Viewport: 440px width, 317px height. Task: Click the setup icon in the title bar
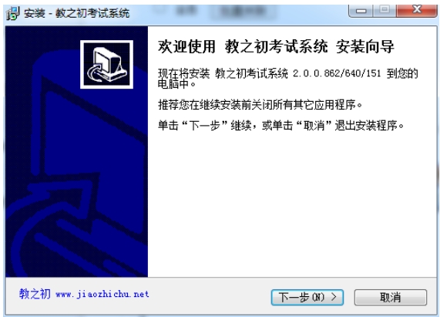tap(13, 13)
